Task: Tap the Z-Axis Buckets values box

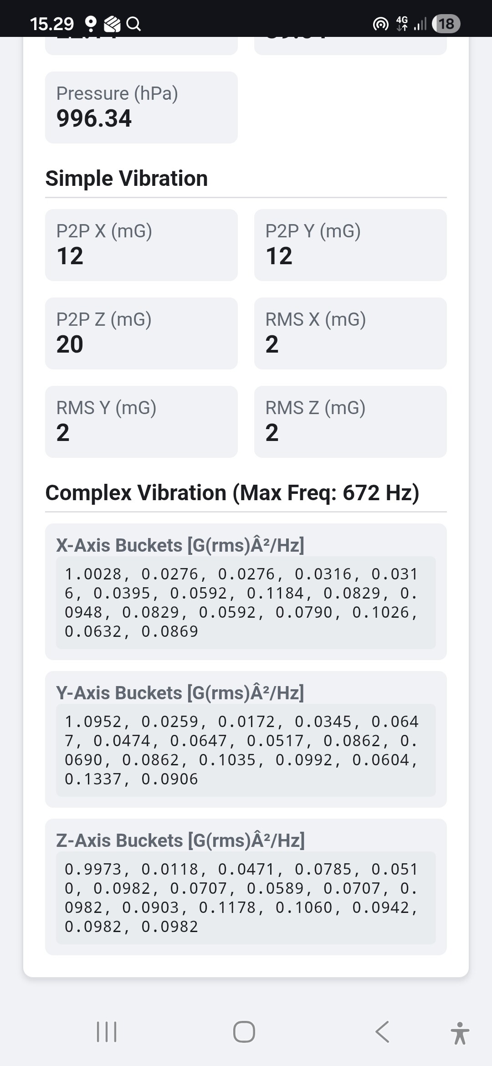Action: tap(246, 898)
